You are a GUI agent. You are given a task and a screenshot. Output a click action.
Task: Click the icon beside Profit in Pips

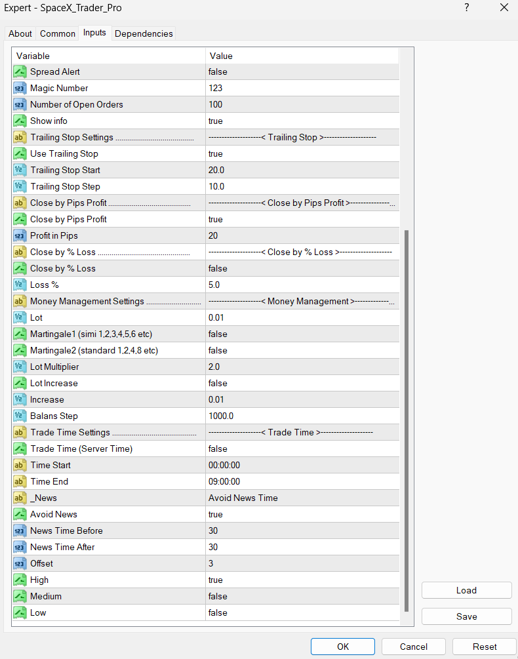coord(19,235)
